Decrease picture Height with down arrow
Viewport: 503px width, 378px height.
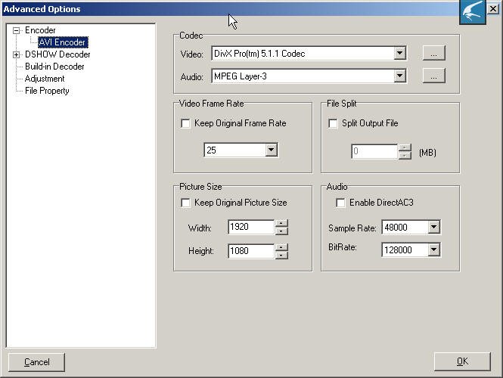coord(281,255)
